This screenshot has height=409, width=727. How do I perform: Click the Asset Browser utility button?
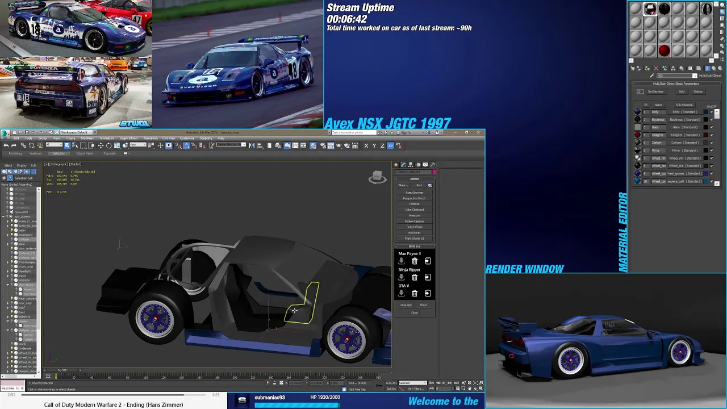pos(415,193)
